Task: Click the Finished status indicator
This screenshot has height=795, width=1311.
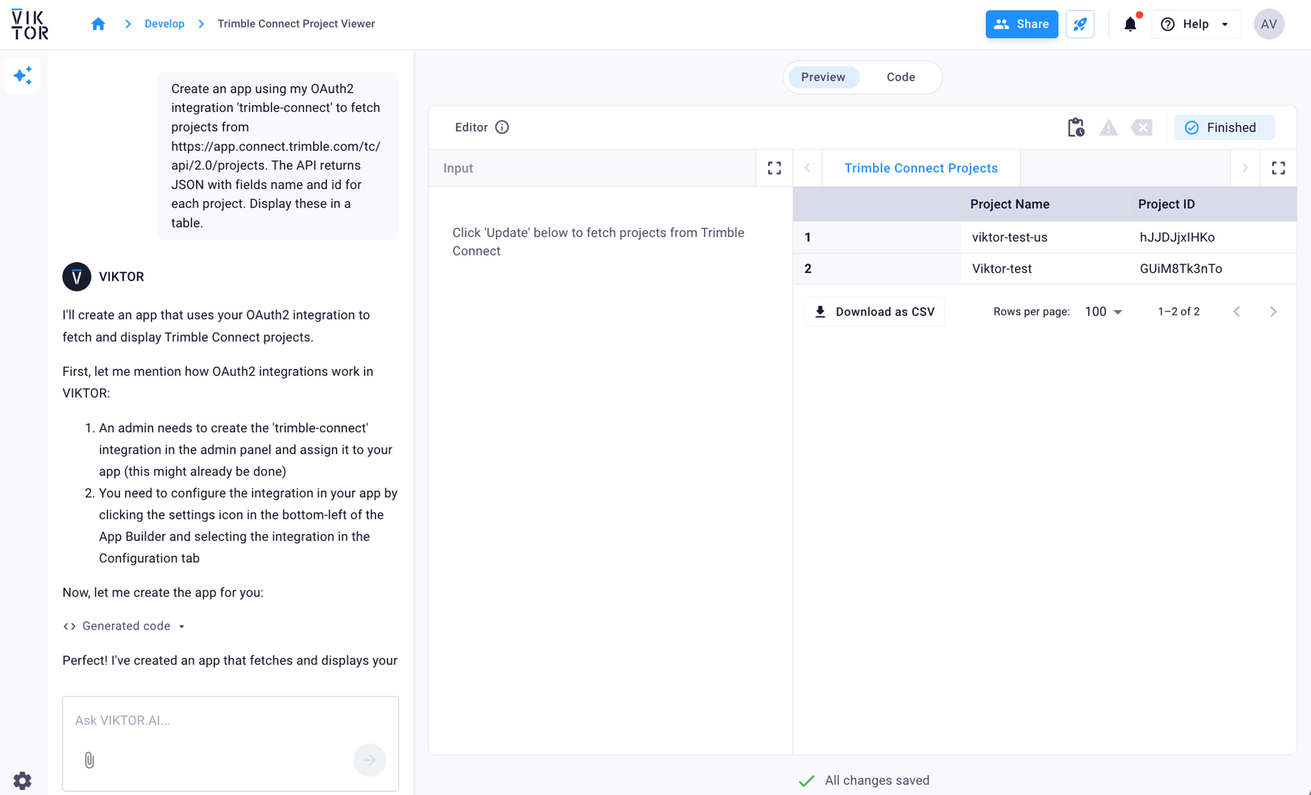Action: pyautogui.click(x=1224, y=127)
